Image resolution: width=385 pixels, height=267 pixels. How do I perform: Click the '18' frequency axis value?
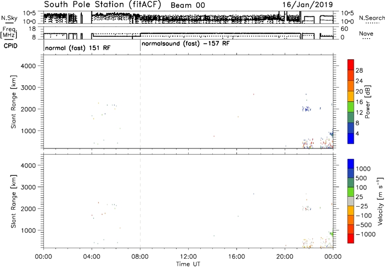point(32,29)
